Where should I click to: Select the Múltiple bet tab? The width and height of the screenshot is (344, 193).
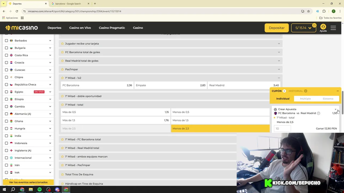(x=305, y=99)
